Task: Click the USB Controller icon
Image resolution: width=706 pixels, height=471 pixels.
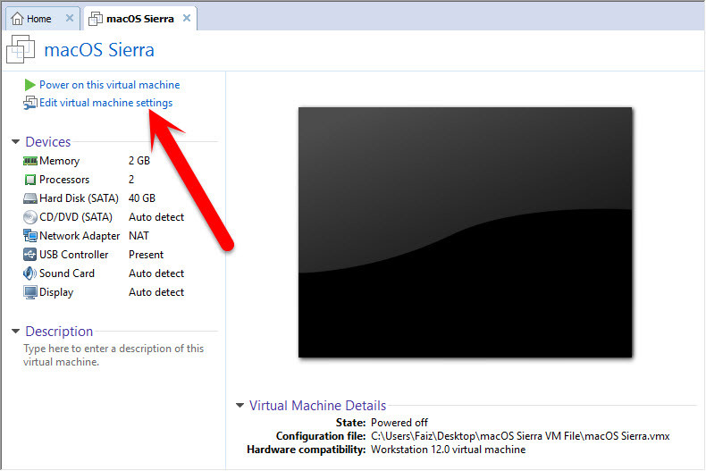Action: pyautogui.click(x=29, y=255)
